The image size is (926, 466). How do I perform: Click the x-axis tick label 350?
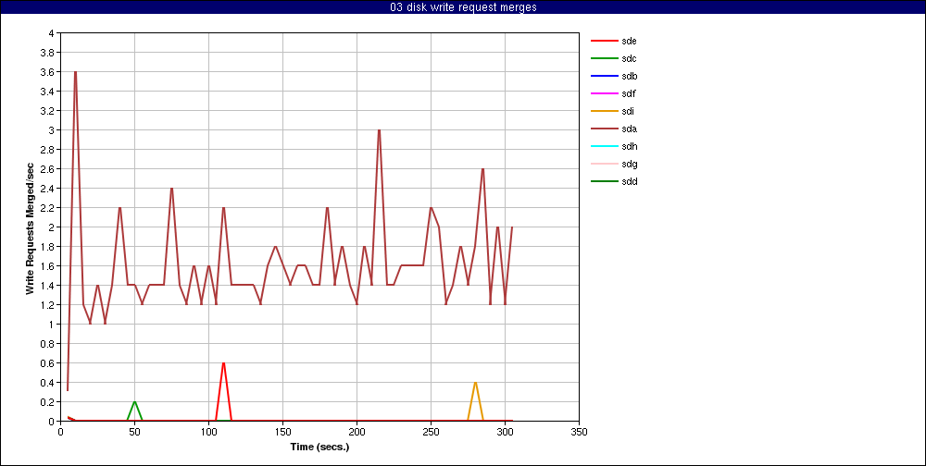tap(580, 432)
